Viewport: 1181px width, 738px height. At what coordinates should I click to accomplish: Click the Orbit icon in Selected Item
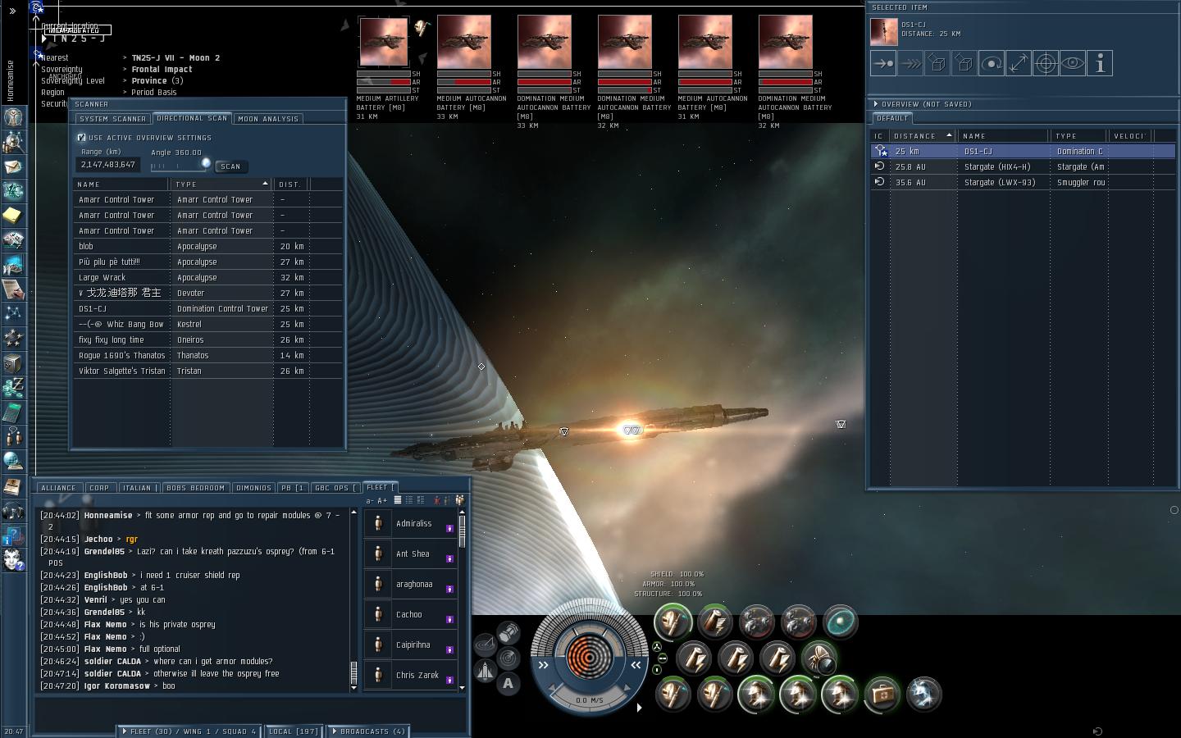[x=992, y=63]
